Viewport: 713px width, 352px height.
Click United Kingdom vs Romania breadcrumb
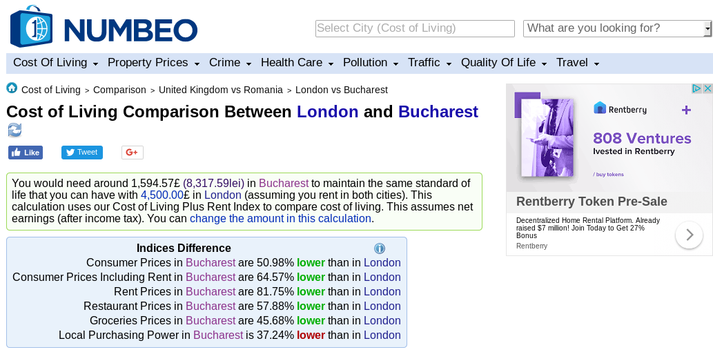click(221, 90)
